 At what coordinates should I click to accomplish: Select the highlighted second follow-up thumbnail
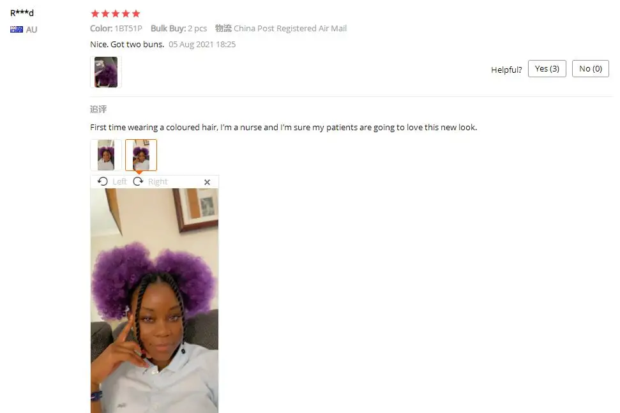141,155
